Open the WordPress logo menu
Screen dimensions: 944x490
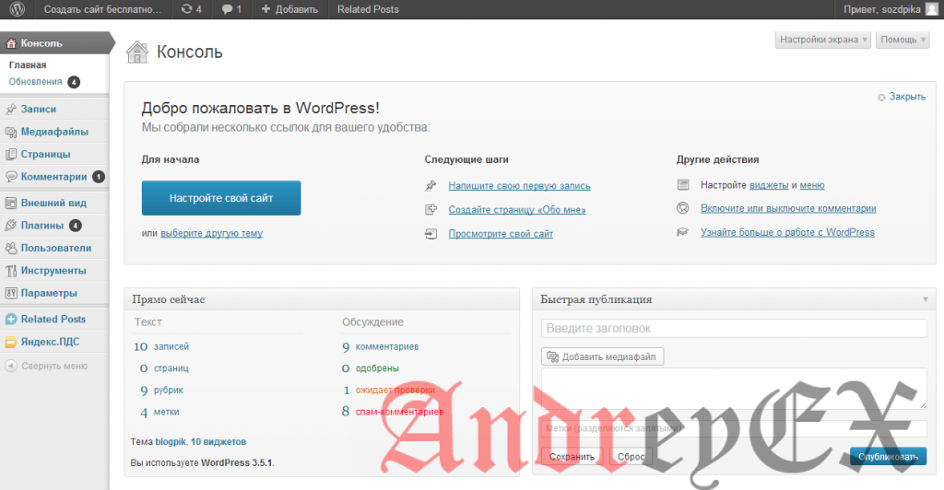[18, 9]
